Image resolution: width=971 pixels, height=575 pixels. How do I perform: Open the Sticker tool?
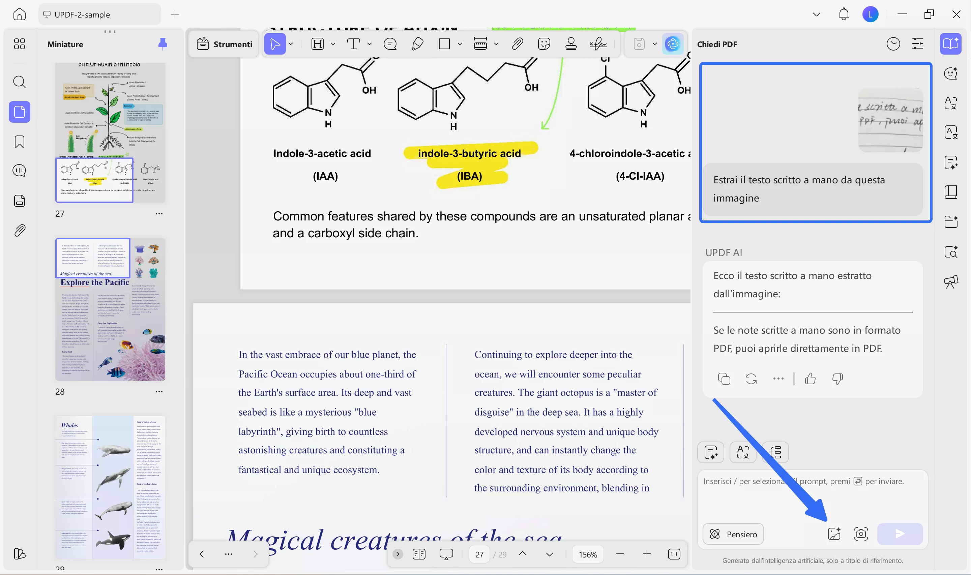click(545, 44)
